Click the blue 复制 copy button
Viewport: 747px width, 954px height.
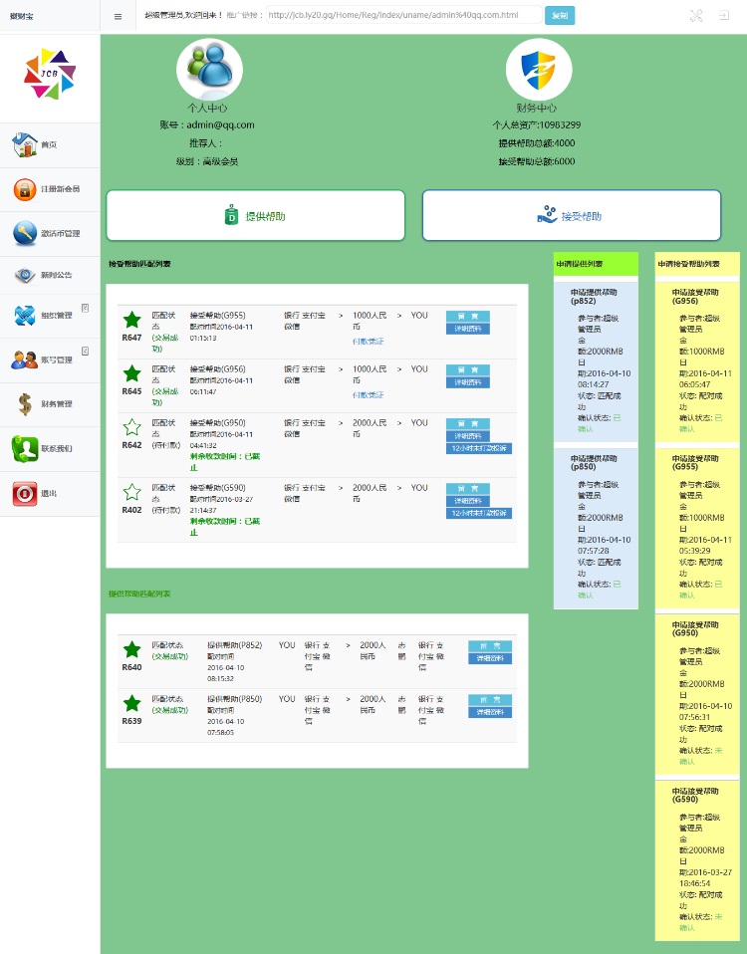point(560,16)
